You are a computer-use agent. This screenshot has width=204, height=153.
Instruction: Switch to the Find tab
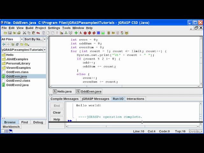point(25,122)
